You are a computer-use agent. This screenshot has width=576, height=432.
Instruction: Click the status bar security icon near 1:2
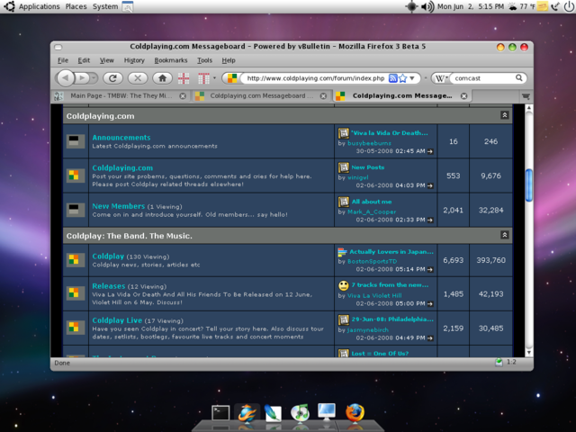499,363
